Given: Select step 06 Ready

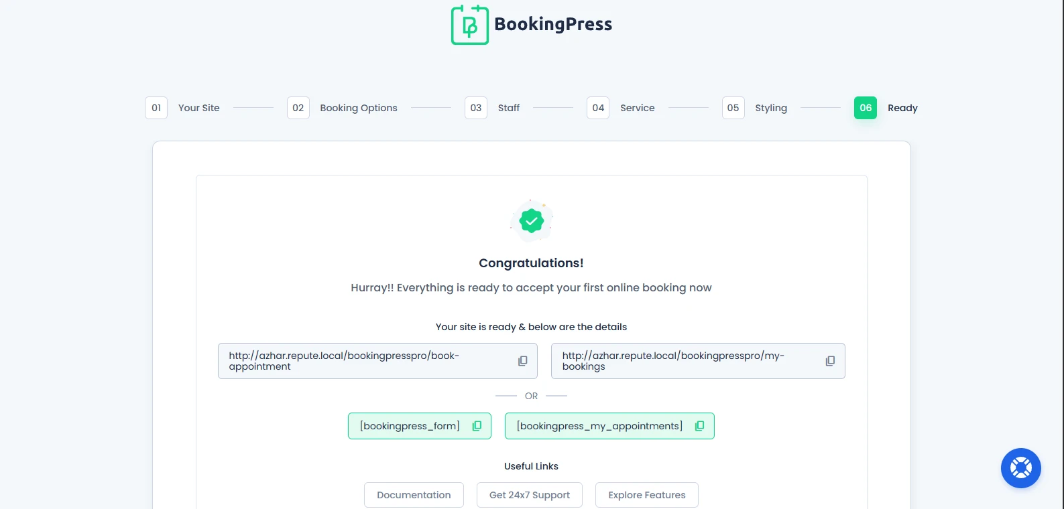Looking at the screenshot, I should click(x=886, y=108).
